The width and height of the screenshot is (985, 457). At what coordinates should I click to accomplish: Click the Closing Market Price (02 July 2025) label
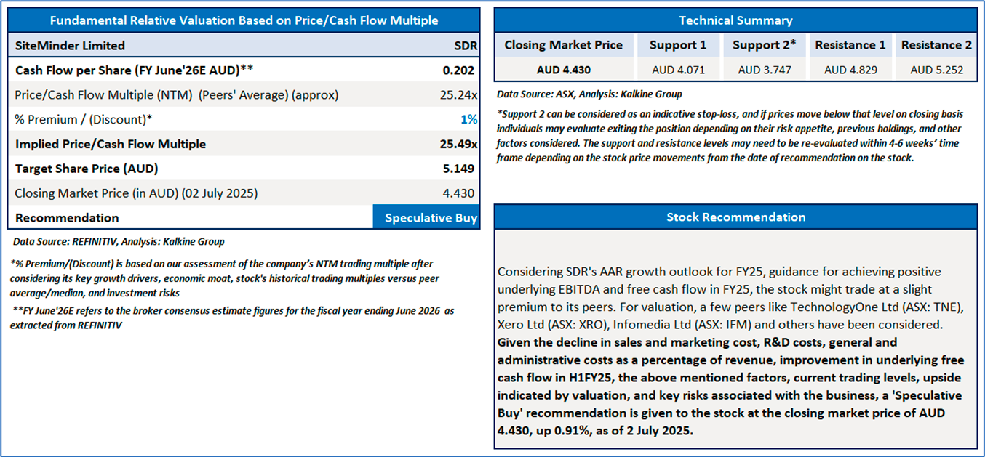click(136, 193)
